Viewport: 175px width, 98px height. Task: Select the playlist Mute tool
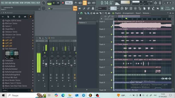click(94, 13)
